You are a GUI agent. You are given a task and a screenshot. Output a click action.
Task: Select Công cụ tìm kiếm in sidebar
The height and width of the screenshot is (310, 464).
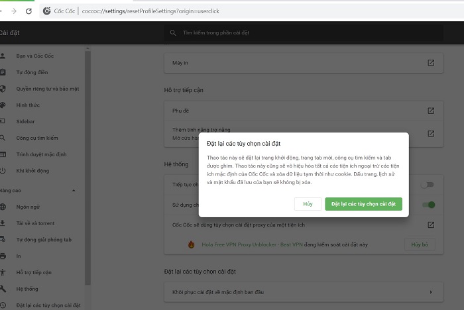point(37,138)
